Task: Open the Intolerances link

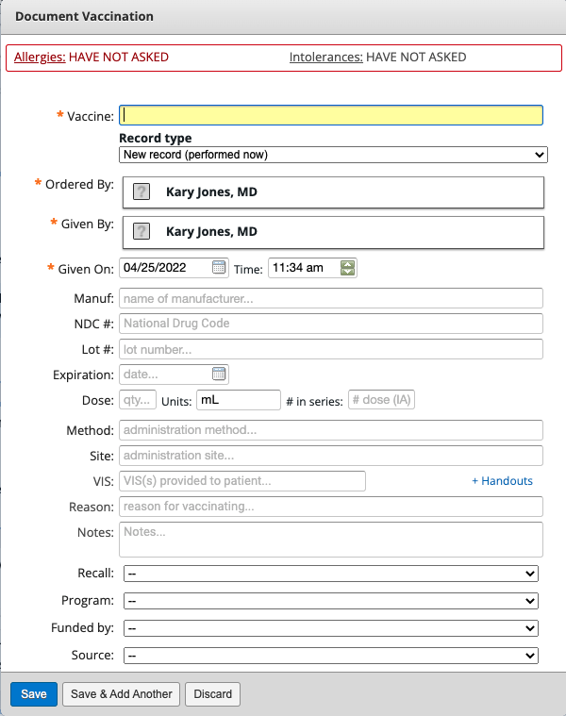Action: click(x=325, y=58)
